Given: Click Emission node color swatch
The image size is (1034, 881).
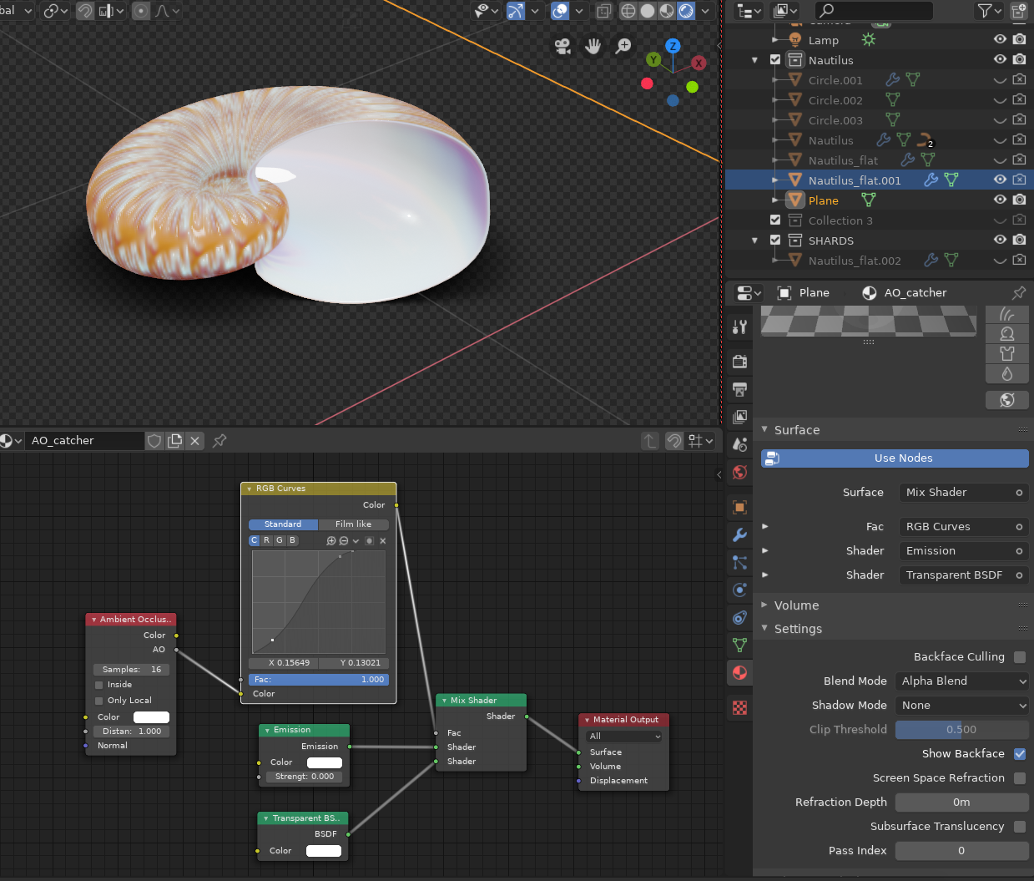Looking at the screenshot, I should tap(325, 762).
